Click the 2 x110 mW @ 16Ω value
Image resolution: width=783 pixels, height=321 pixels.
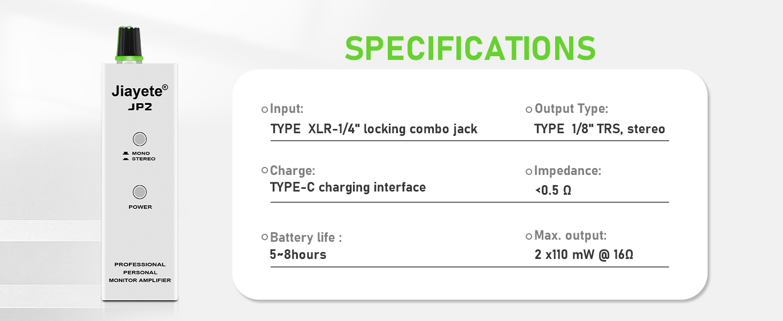pos(584,254)
